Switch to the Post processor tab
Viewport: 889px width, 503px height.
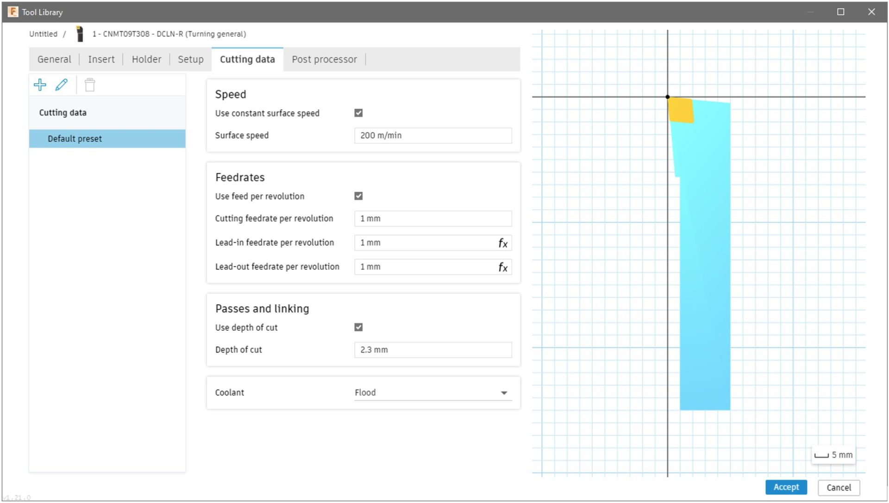[324, 59]
